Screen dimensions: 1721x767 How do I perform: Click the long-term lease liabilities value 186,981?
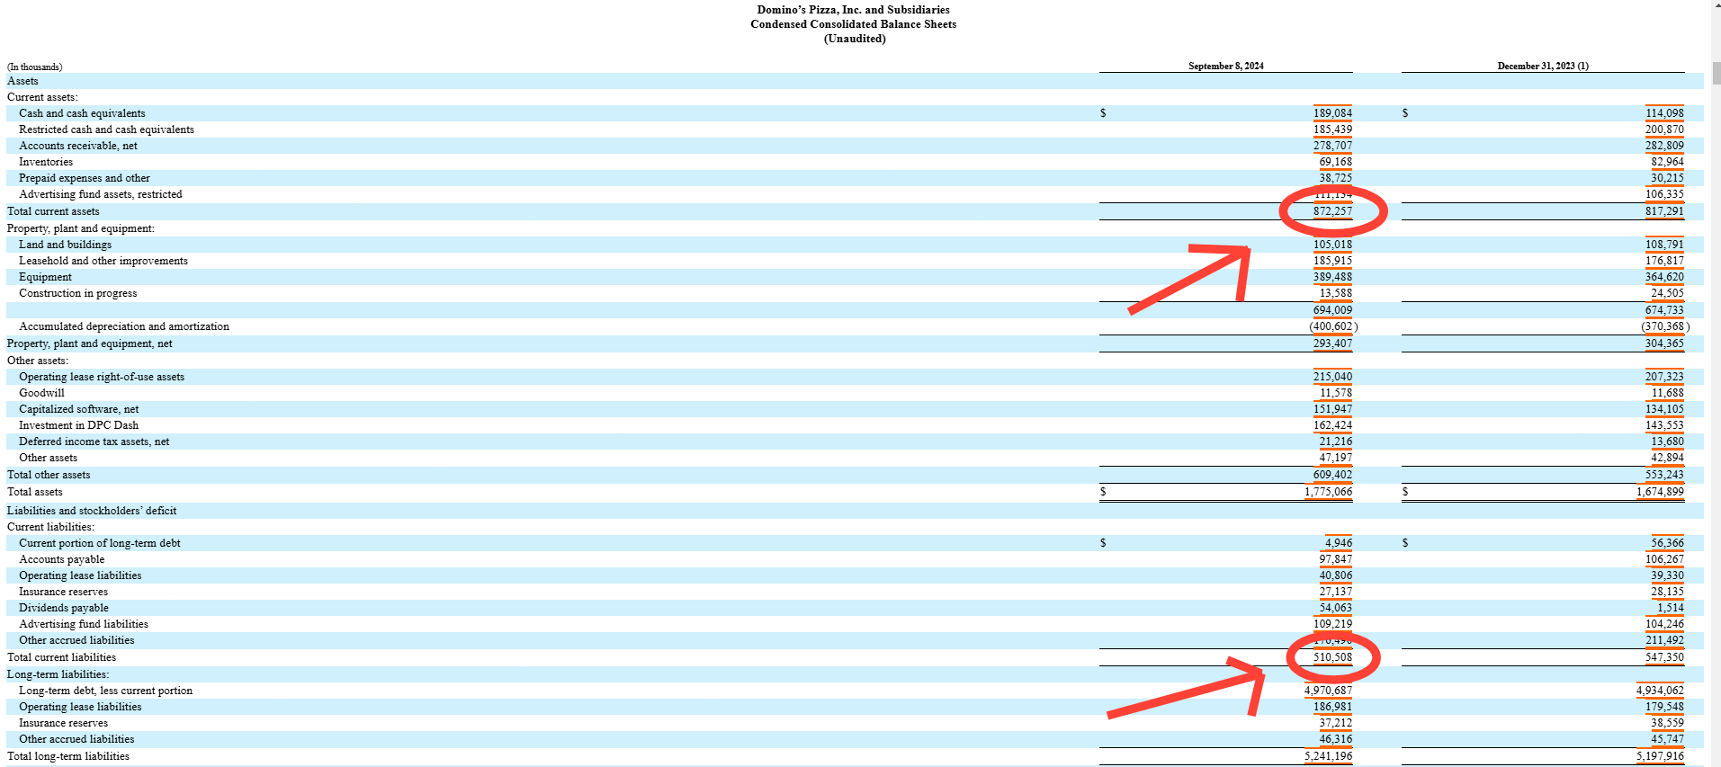pyautogui.click(x=1332, y=707)
